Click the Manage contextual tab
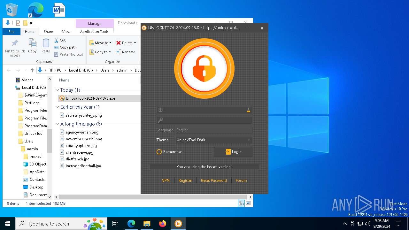Image resolution: width=409 pixels, height=230 pixels. (x=95, y=24)
